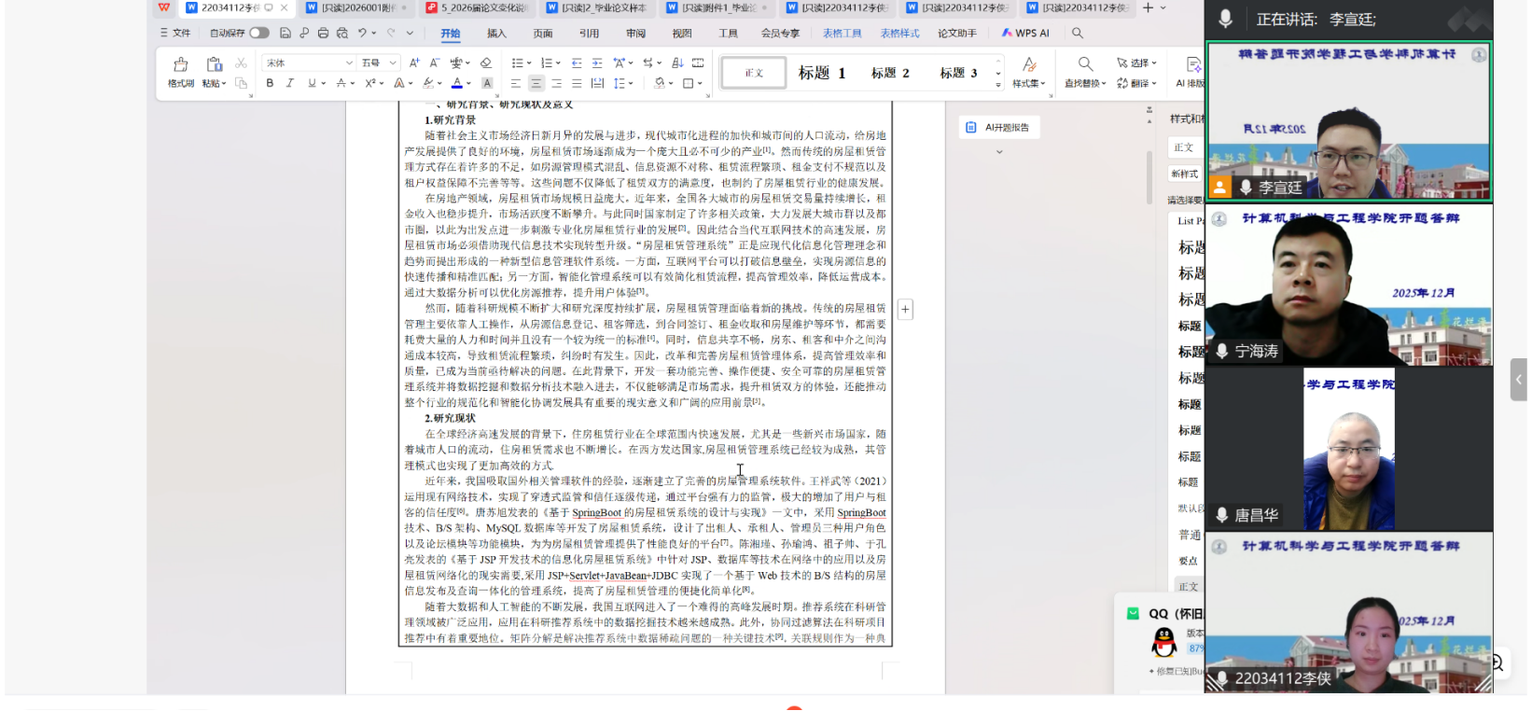Click the print icon in quick access bar
Viewport: 1532px width, 711px height.
click(x=323, y=33)
